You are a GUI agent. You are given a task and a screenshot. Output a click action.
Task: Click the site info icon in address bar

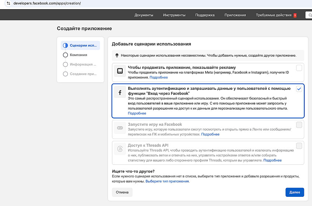pyautogui.click(x=8, y=3)
